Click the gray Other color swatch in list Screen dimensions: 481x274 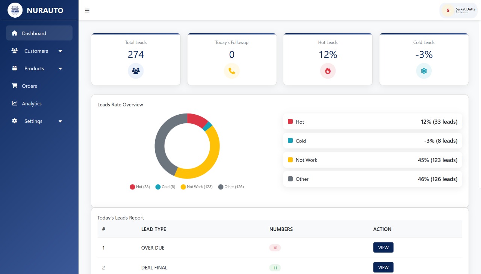290,179
